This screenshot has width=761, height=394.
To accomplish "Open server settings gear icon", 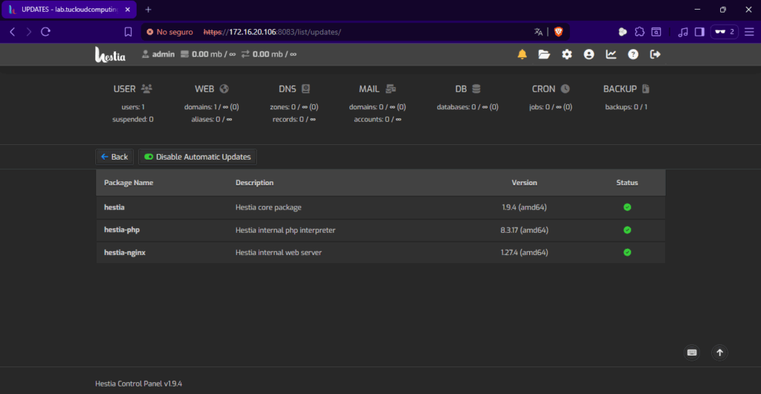I will [567, 54].
